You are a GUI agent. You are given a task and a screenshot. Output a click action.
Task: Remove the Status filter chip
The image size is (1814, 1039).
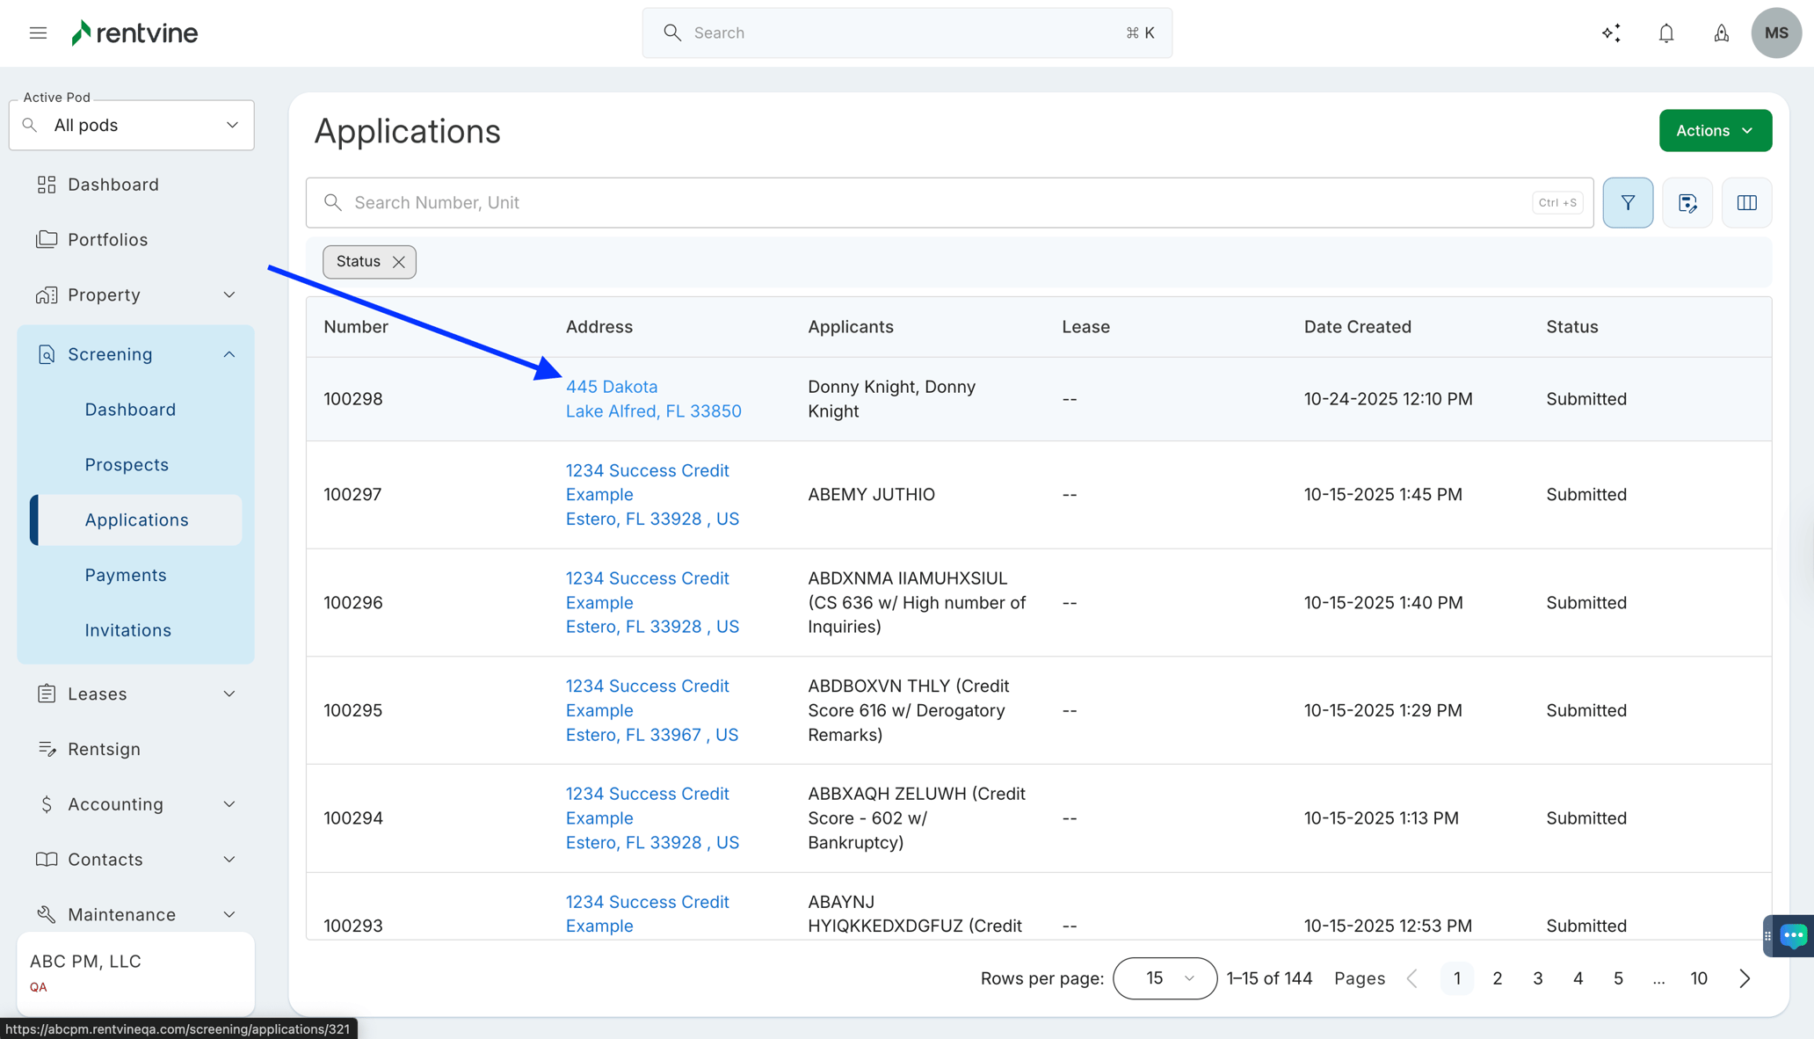pyautogui.click(x=399, y=262)
